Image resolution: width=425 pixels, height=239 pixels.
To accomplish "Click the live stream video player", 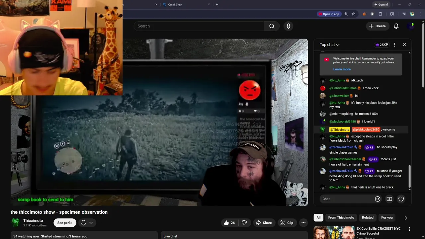I will click(x=159, y=122).
